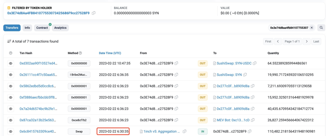Click contract file icon beside SushiSwap: SYN-USDC
This screenshot has width=326, height=136.
pyautogui.click(x=215, y=63)
